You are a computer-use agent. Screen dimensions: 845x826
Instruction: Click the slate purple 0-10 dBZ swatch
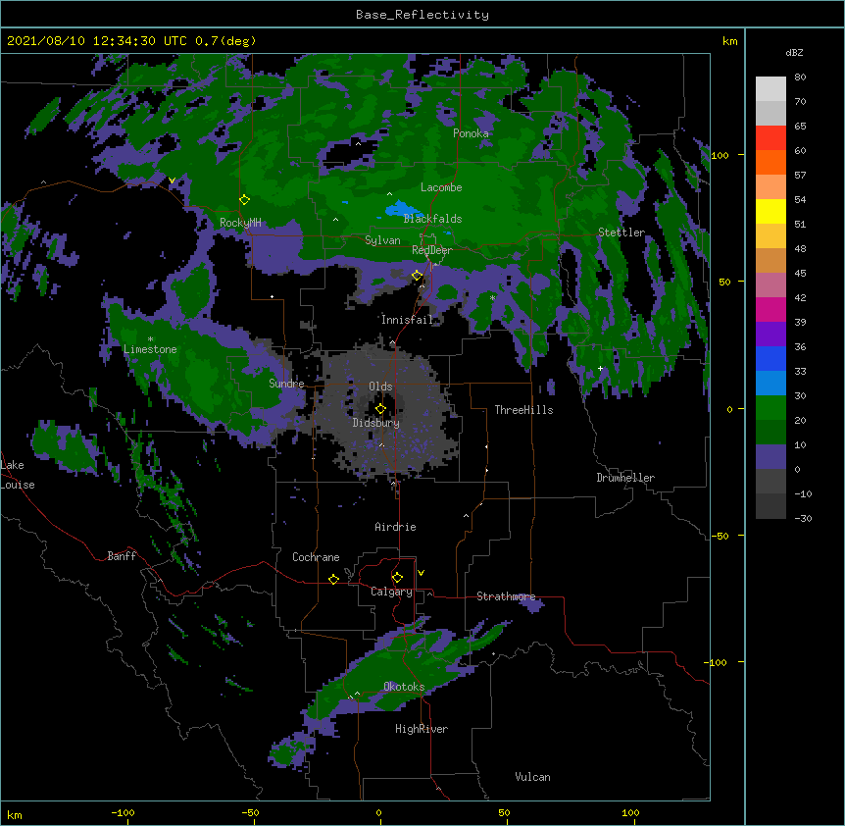pyautogui.click(x=770, y=457)
